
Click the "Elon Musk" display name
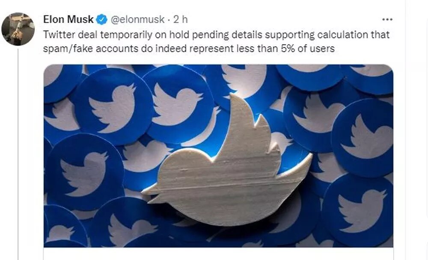(68, 19)
